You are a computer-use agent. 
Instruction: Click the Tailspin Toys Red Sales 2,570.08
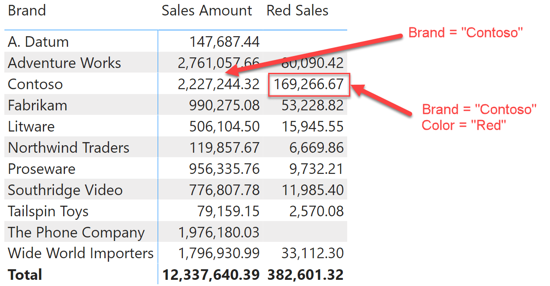(325, 211)
